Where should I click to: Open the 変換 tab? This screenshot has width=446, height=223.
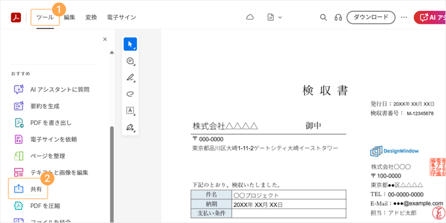pos(91,17)
